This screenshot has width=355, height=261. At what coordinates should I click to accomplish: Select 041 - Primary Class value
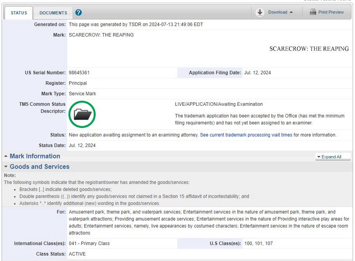[89, 243]
